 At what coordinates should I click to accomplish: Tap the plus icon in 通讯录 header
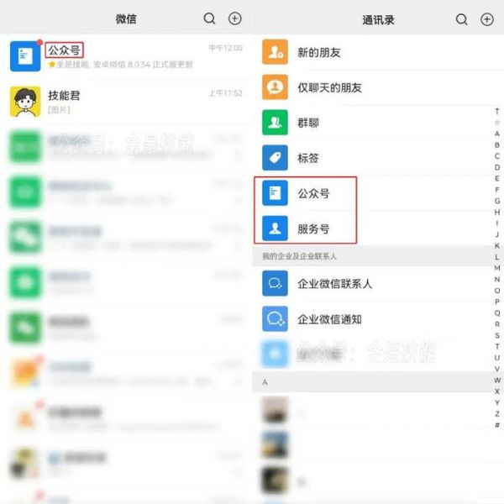[x=487, y=19]
